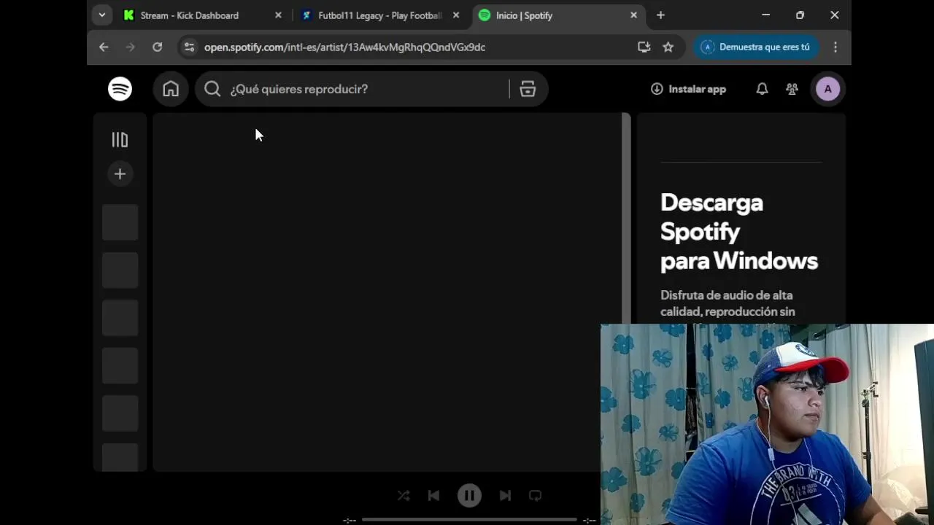The height and width of the screenshot is (525, 934).
Task: Click the search magnifier icon
Action: tap(212, 89)
